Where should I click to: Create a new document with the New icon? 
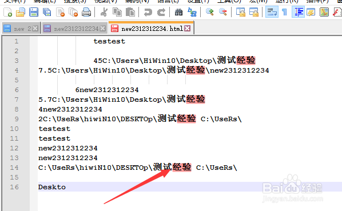pos(7,12)
